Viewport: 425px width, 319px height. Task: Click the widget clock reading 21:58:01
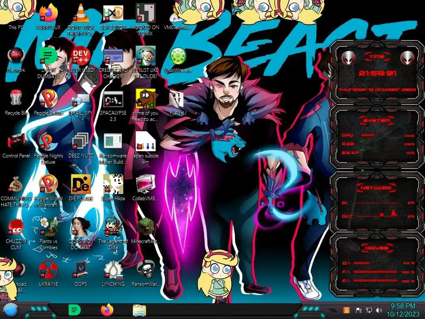pyautogui.click(x=378, y=73)
